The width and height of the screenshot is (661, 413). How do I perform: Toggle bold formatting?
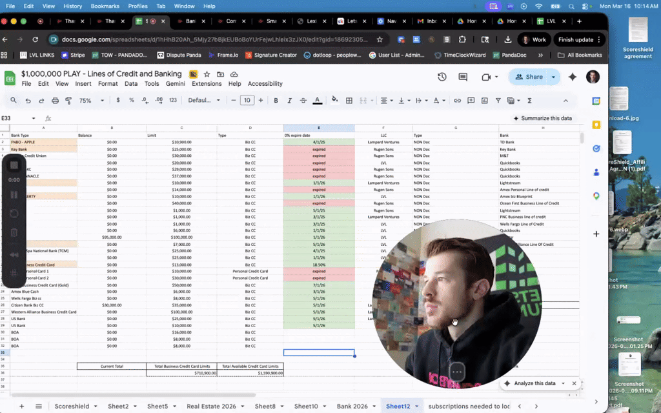[x=276, y=100]
